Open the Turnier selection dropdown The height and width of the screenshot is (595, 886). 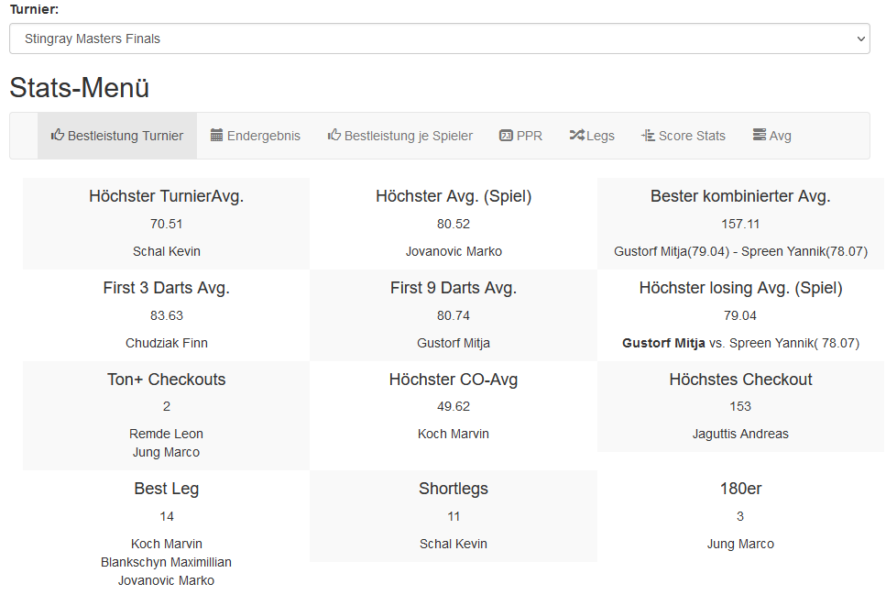439,39
